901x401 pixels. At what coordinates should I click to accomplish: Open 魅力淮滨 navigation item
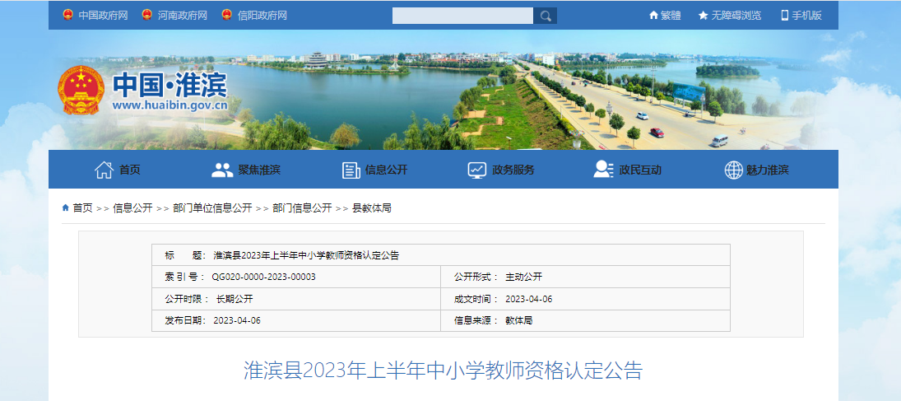tap(767, 170)
